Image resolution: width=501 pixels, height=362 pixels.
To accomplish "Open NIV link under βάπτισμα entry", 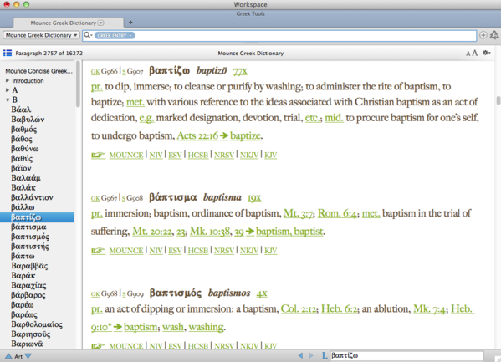I will pyautogui.click(x=156, y=251).
